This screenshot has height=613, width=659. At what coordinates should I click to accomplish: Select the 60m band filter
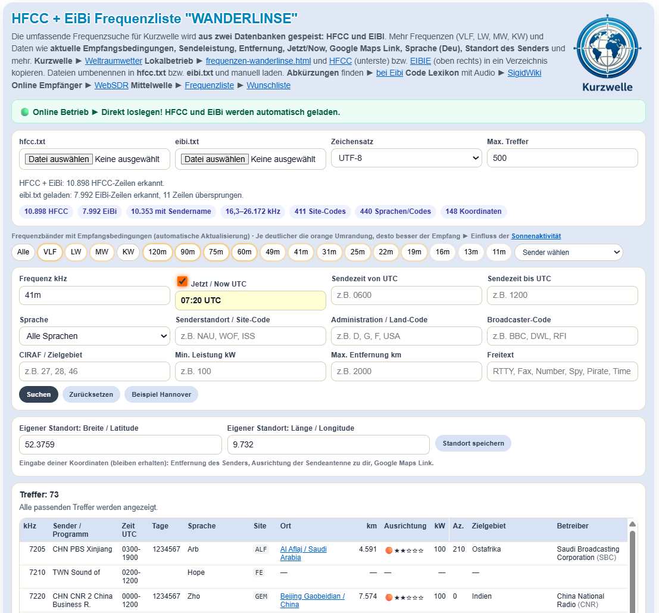click(x=244, y=252)
